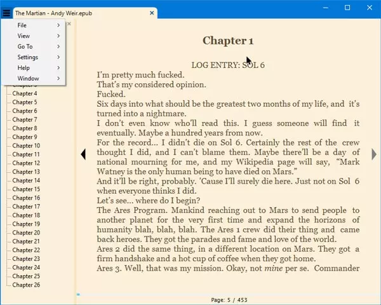Jump to Chapter 21 in contents
381x305 pixels.
(x=26, y=241)
